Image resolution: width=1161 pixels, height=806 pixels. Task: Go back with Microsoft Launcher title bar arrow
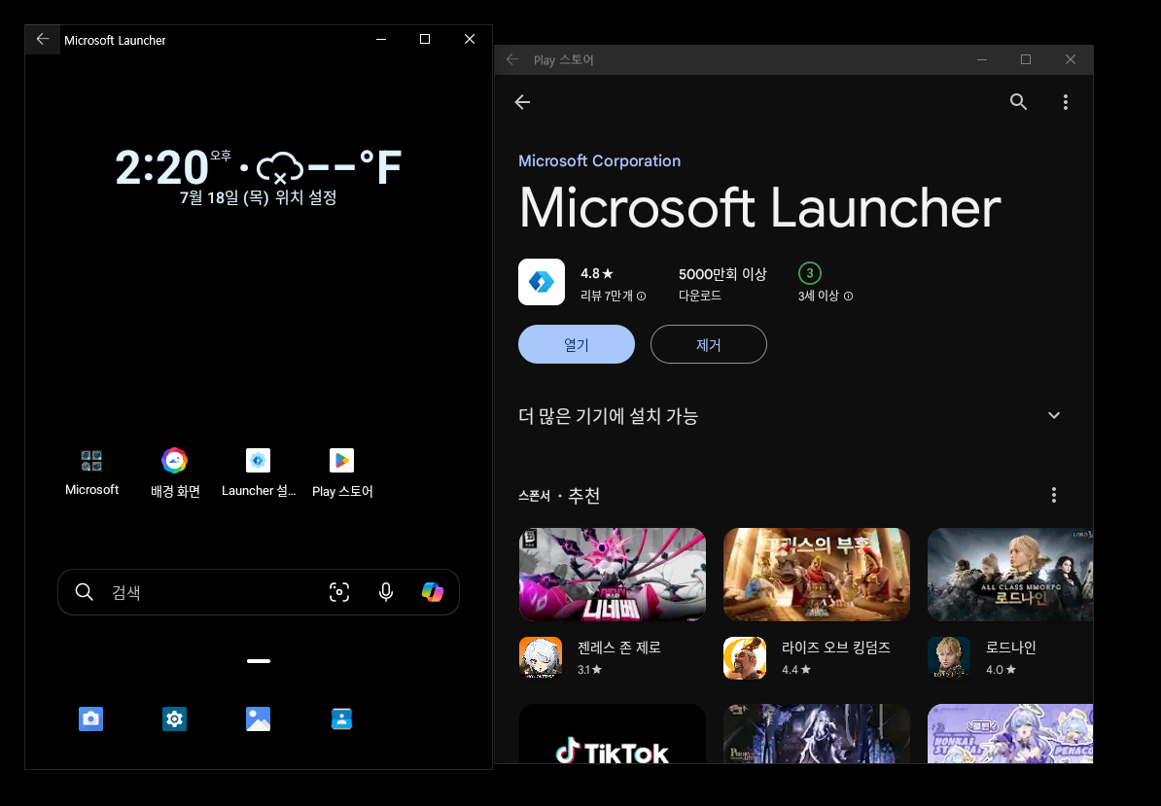pos(43,39)
